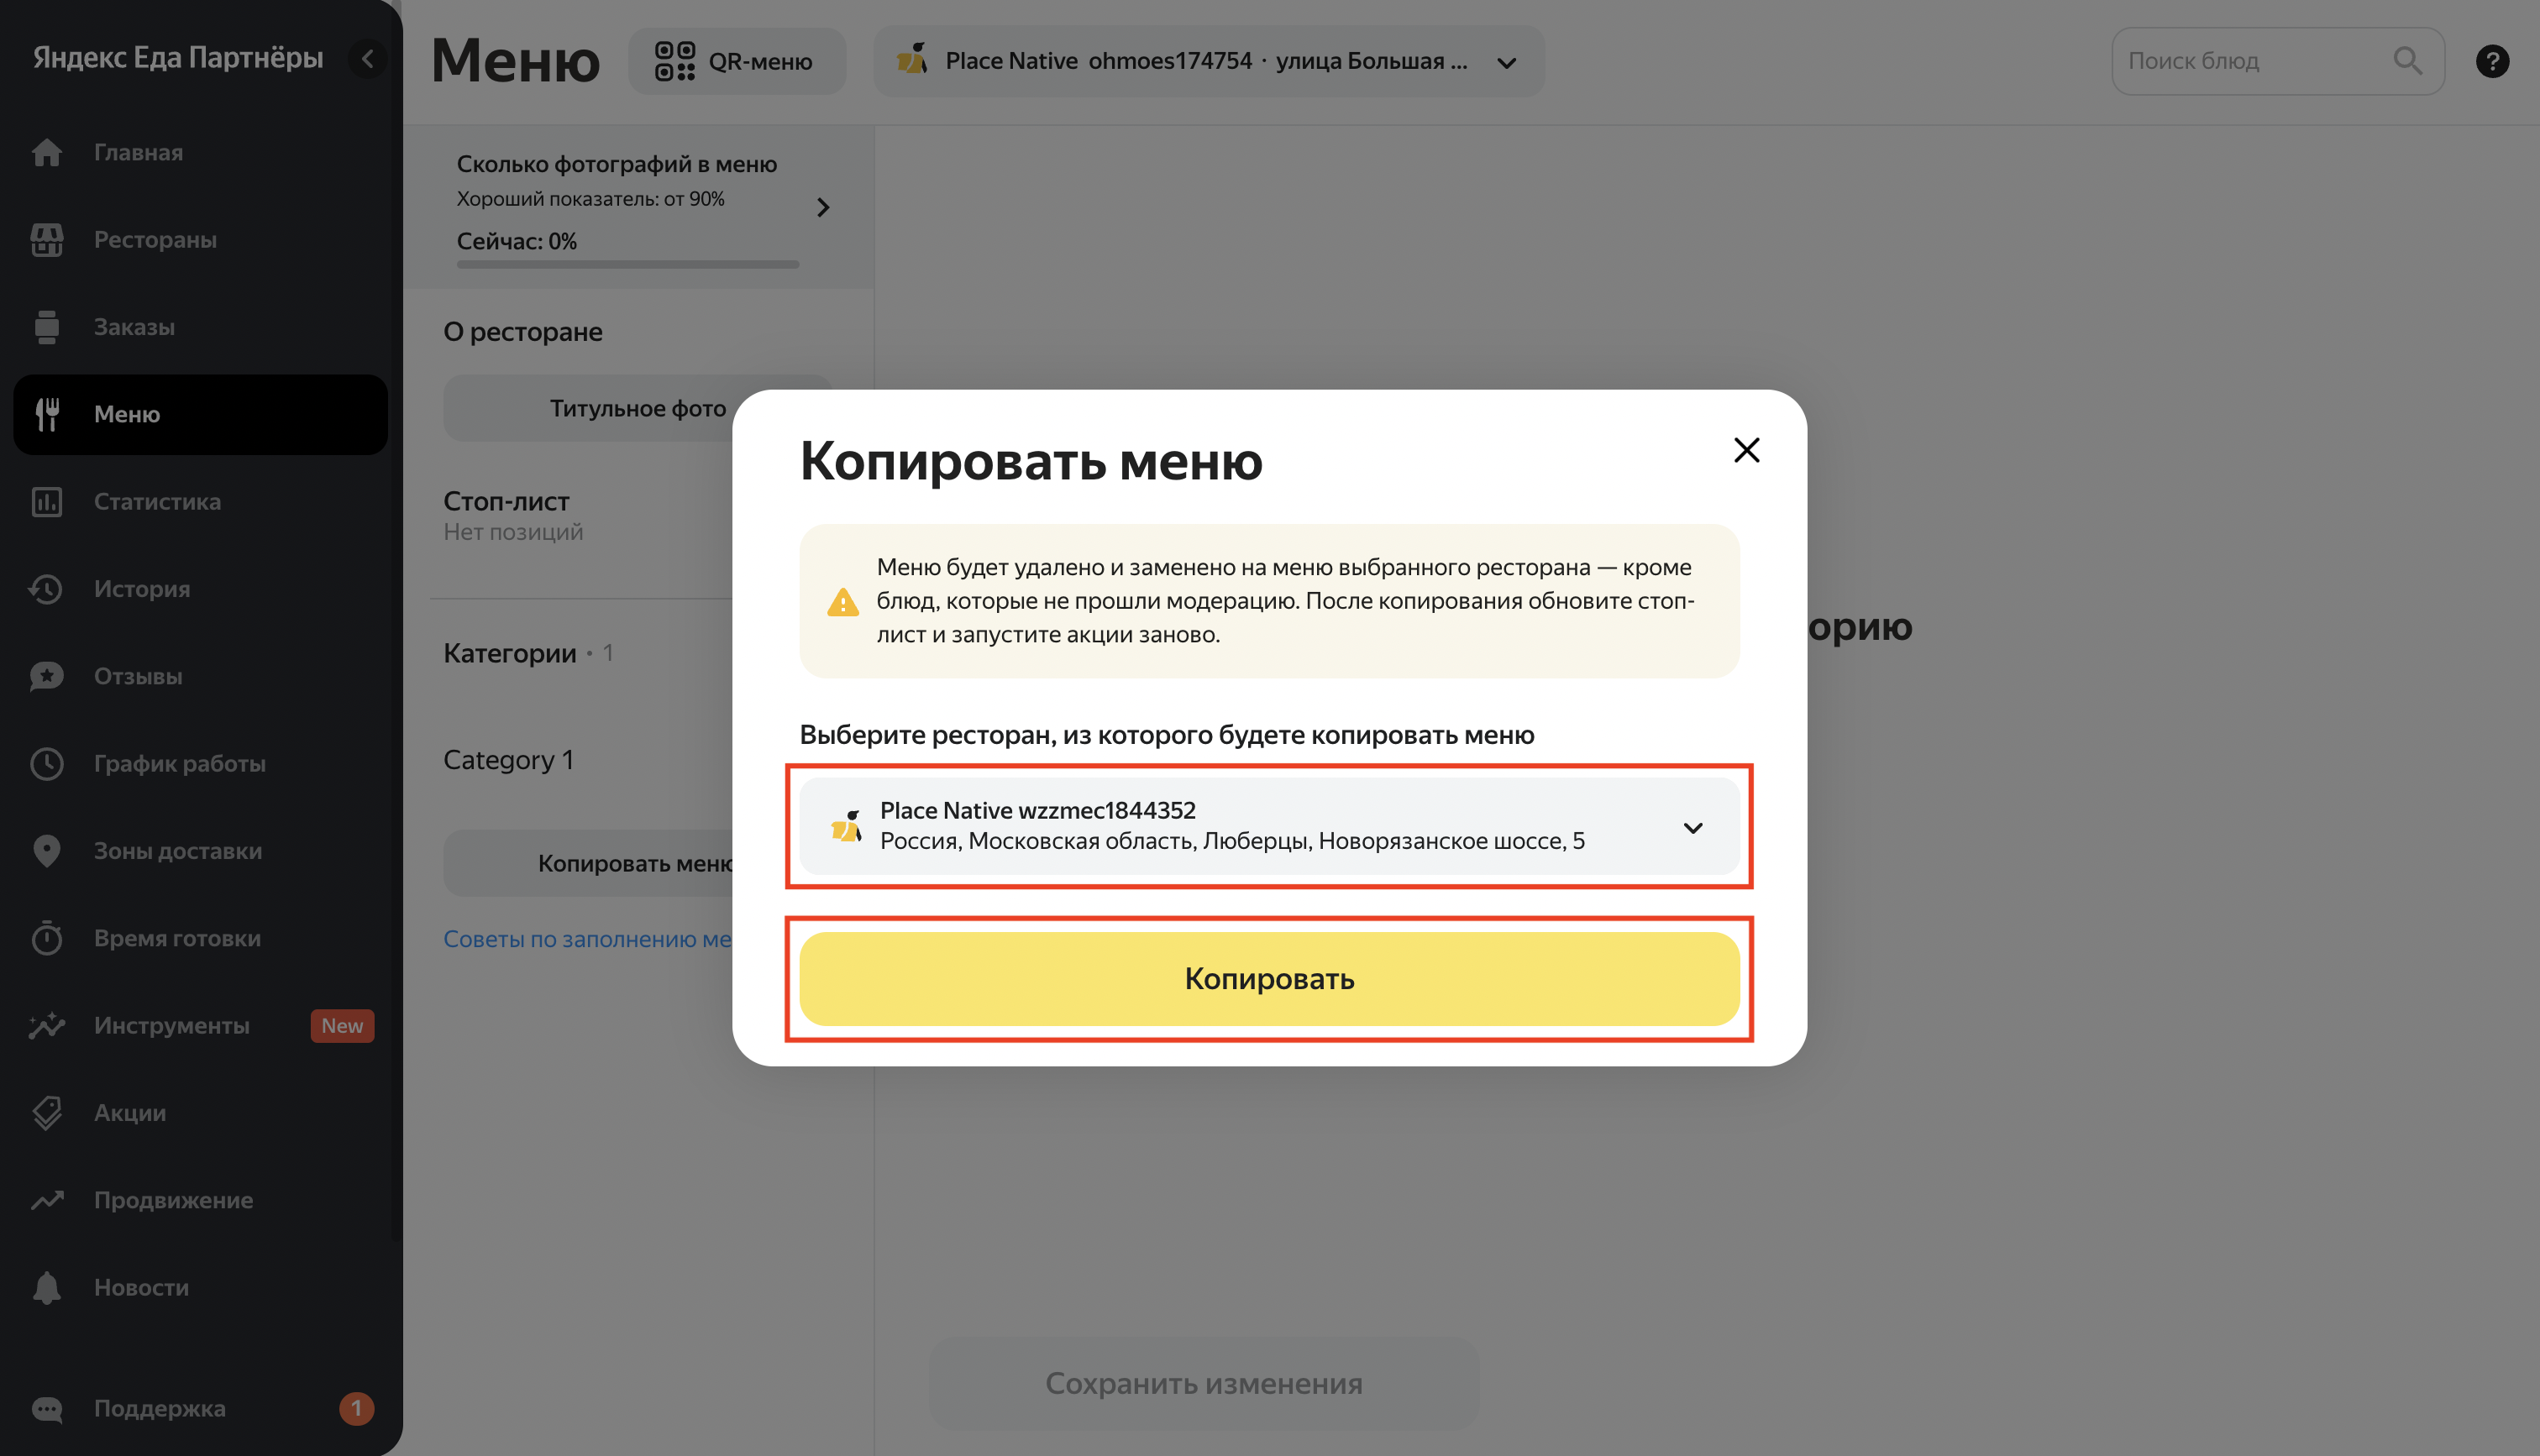Click the Статистика chart icon
This screenshot has width=2540, height=1456.
tap(47, 502)
